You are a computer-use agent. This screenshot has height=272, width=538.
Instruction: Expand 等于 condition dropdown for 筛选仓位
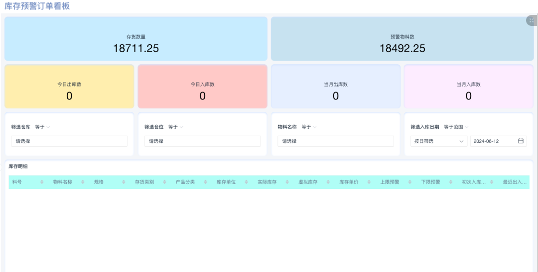176,127
